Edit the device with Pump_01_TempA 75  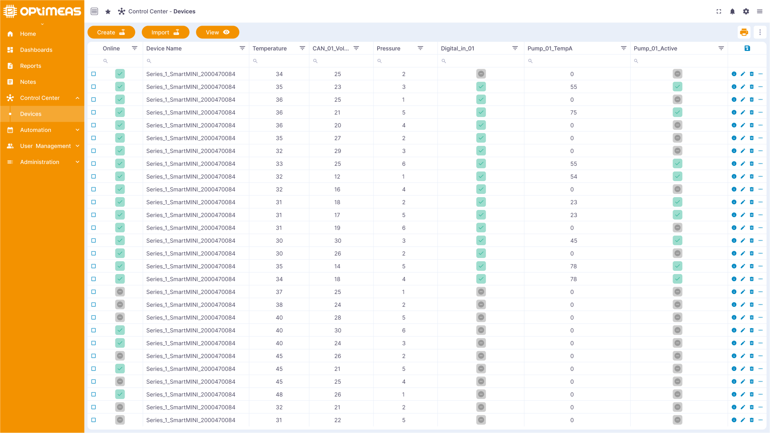pyautogui.click(x=743, y=113)
